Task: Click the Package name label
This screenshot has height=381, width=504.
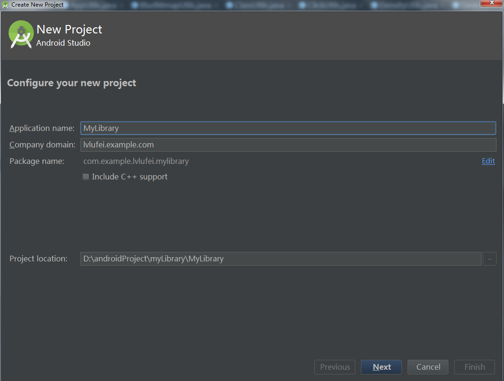Action: (x=37, y=161)
